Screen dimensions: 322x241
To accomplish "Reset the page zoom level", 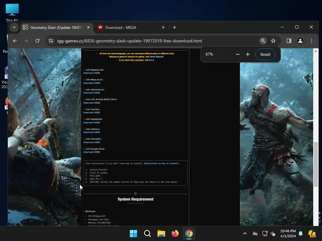I will click(265, 55).
